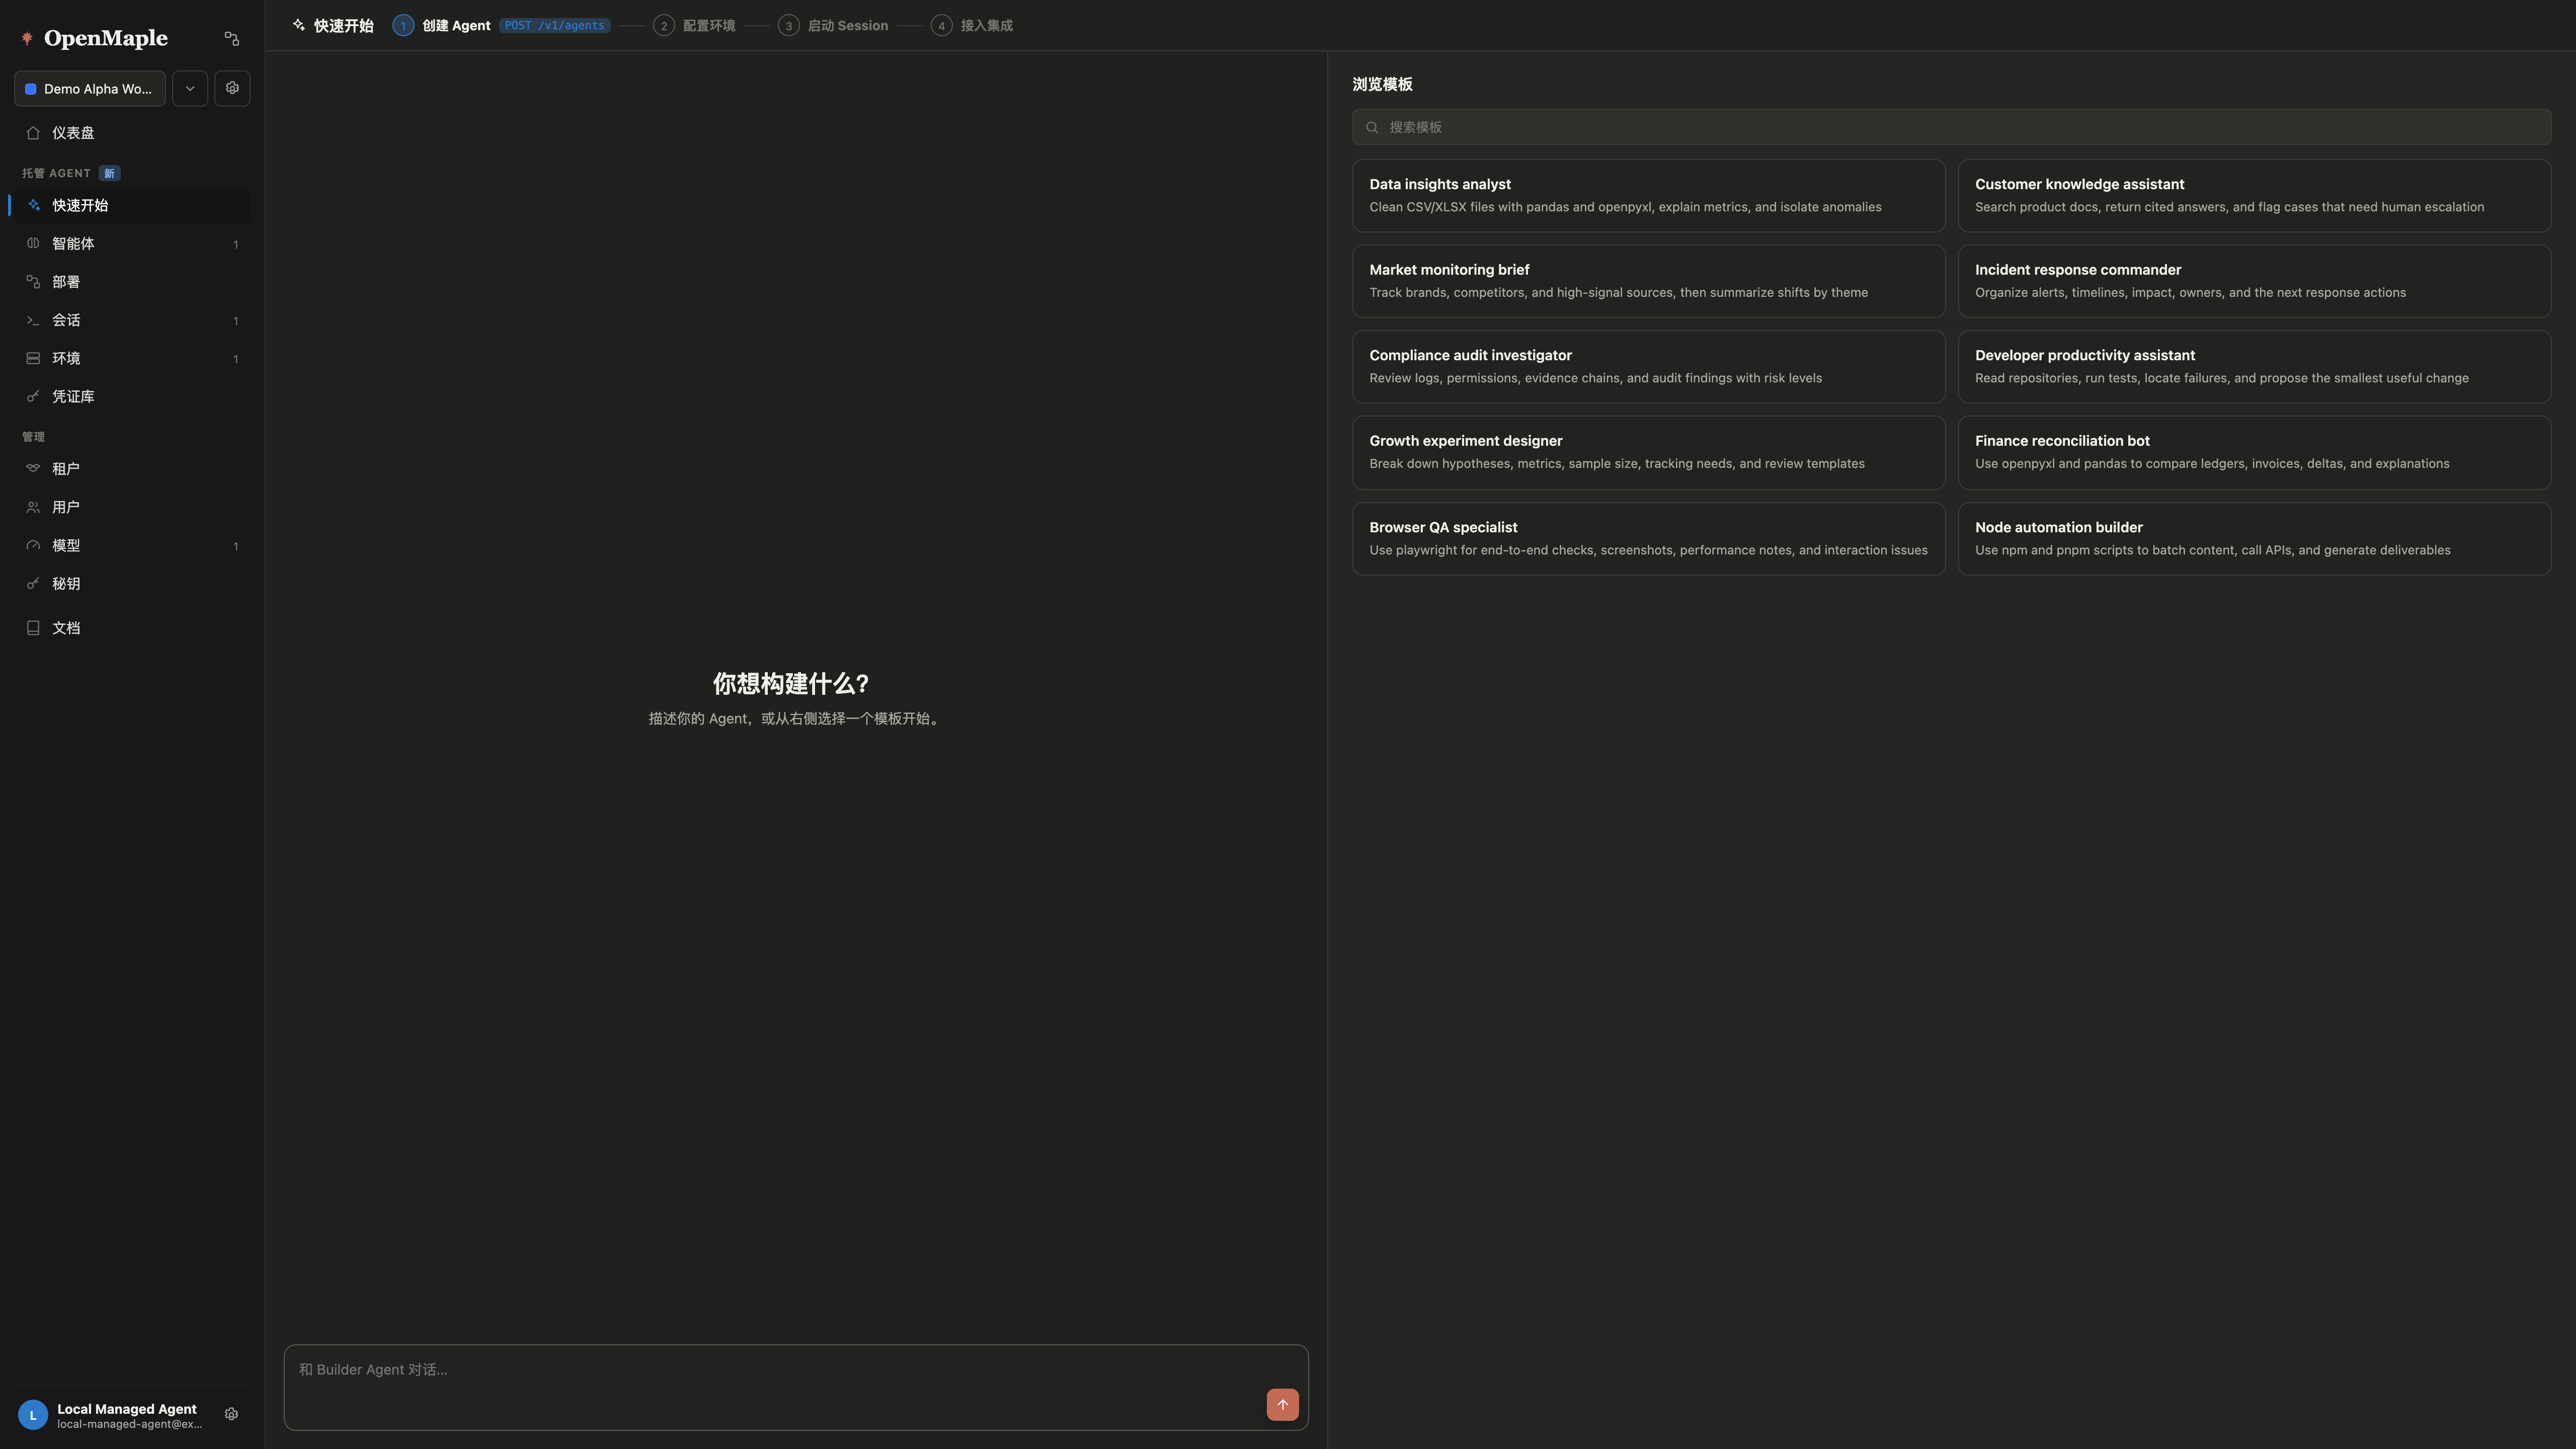Send message with the arrow button
This screenshot has width=2576, height=1449.
(x=1282, y=1404)
